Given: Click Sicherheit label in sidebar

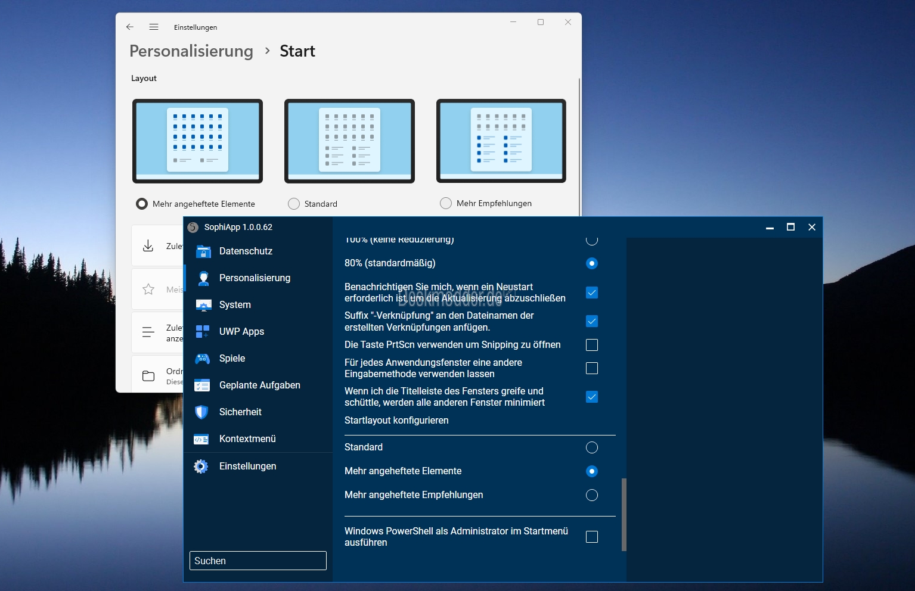Looking at the screenshot, I should [240, 412].
